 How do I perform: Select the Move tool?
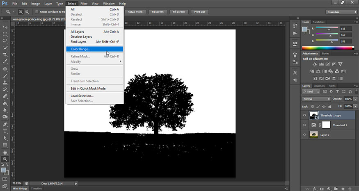(x=5, y=27)
